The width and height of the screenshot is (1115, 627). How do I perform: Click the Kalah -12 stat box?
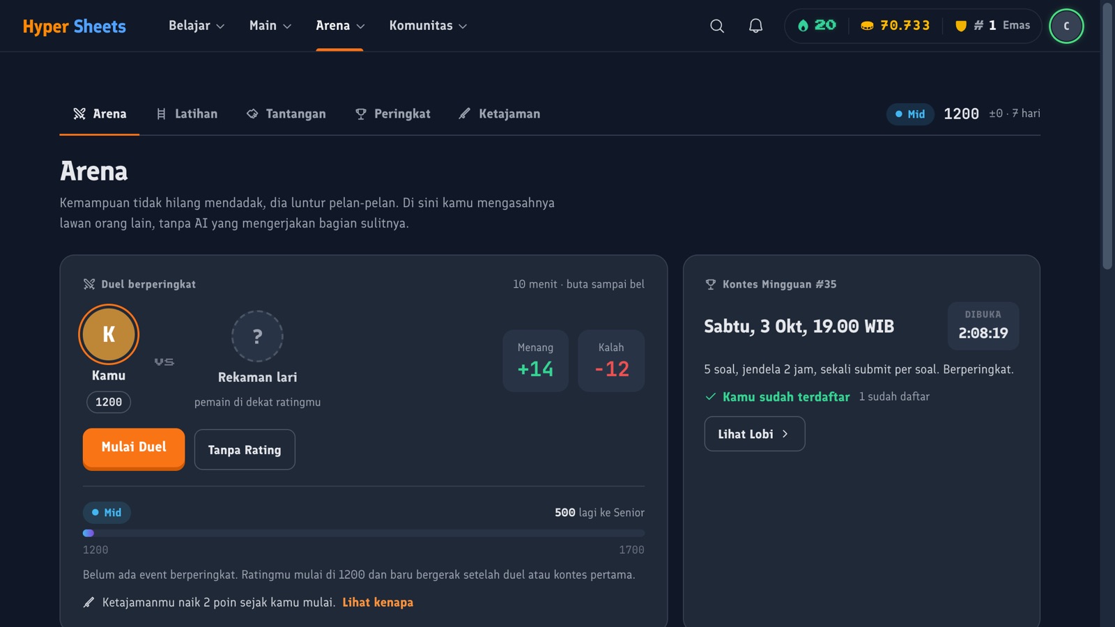[611, 361]
